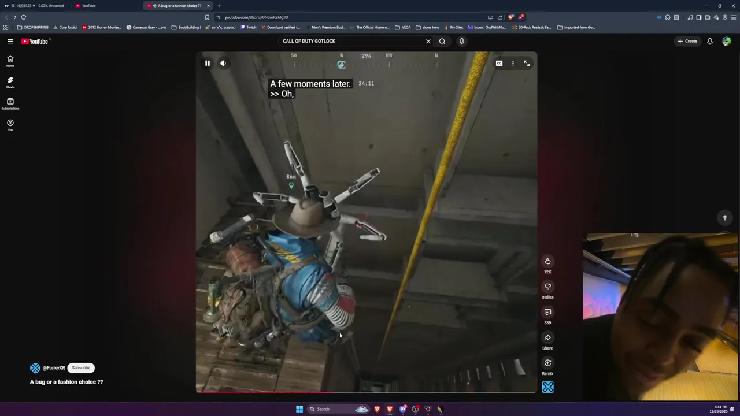Bookmark this page with the bookmark icon

click(207, 17)
